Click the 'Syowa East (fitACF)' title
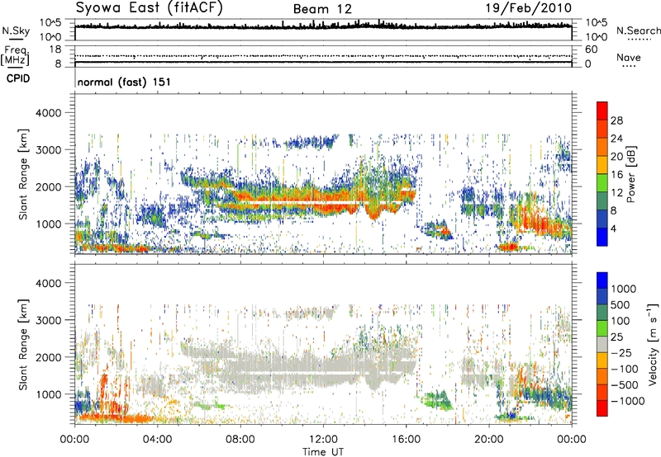 coord(149,8)
